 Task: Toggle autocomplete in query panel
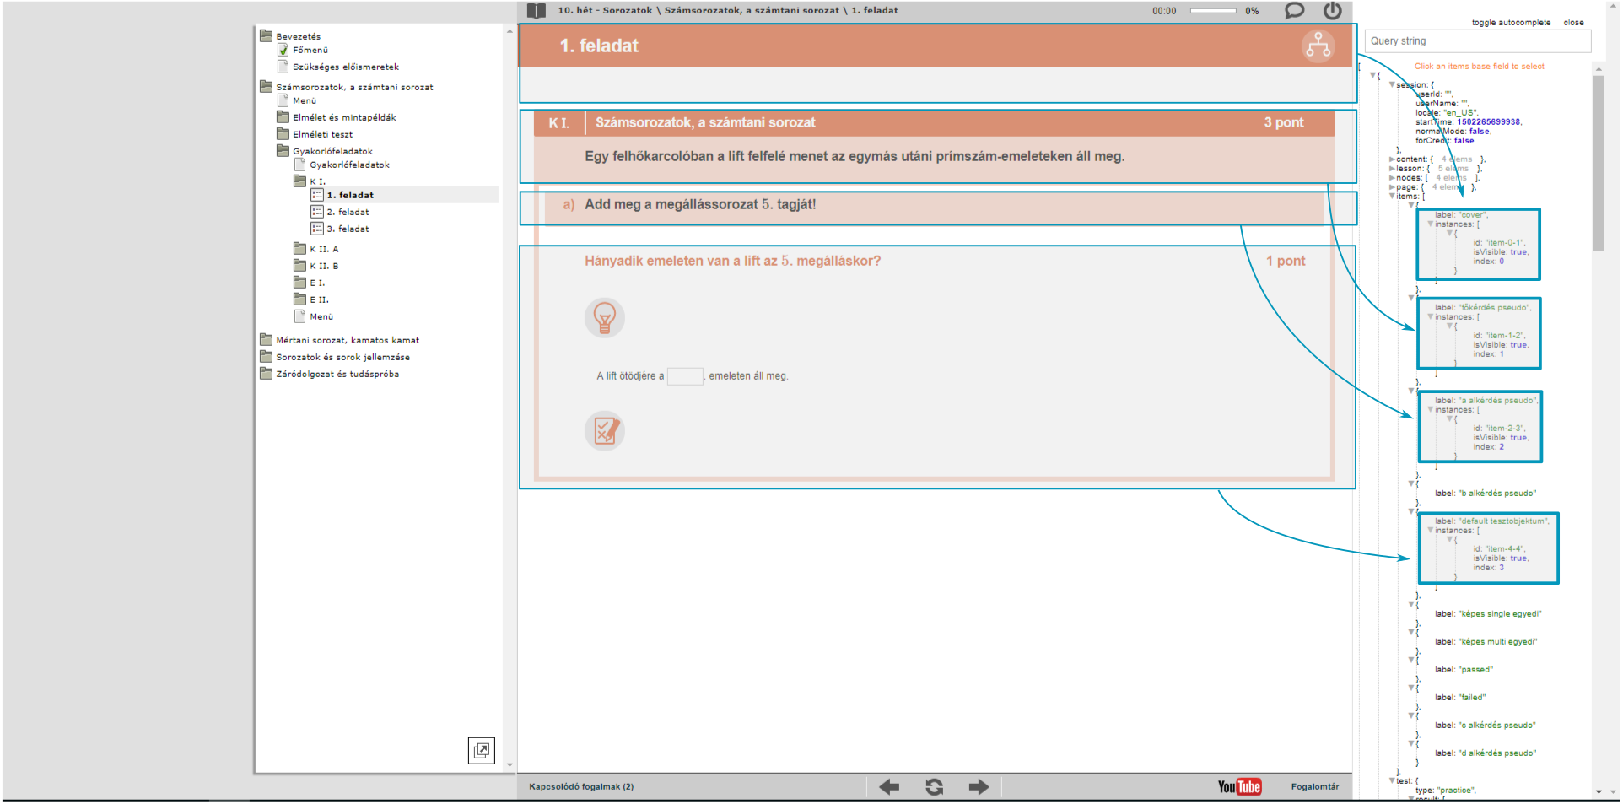pos(1510,23)
